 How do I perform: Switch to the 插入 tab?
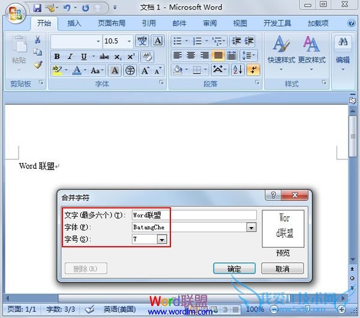tap(74, 23)
